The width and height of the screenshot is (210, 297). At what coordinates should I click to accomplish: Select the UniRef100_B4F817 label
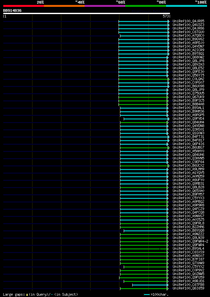pyautogui.click(x=188, y=140)
